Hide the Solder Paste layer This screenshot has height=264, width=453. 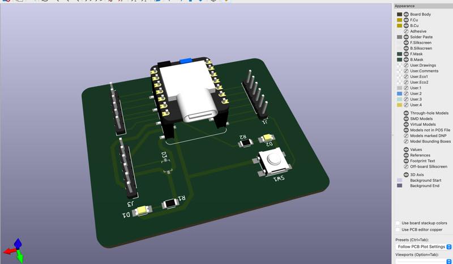click(406, 37)
